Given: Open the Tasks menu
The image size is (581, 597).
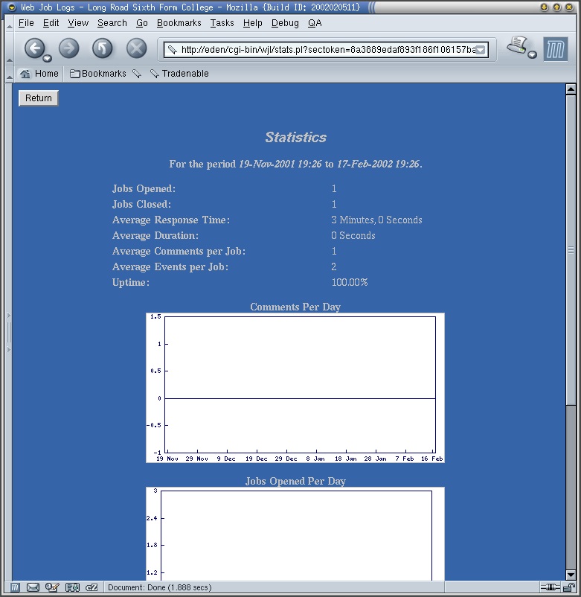Looking at the screenshot, I should (x=222, y=23).
